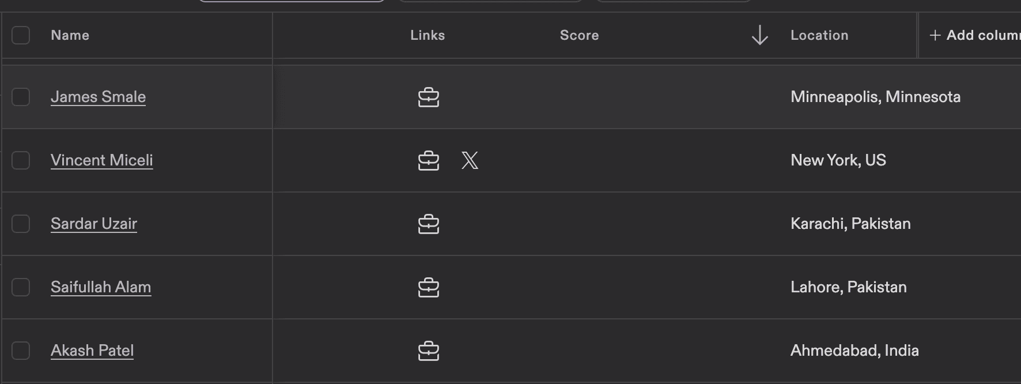Open Saifullah Alam's briefcase icon

point(429,287)
